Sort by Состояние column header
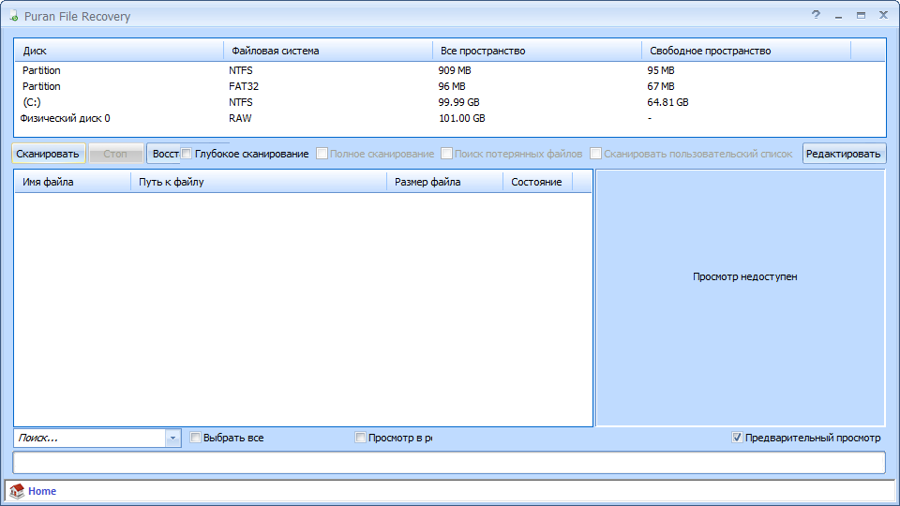The width and height of the screenshot is (900, 506). click(x=538, y=182)
